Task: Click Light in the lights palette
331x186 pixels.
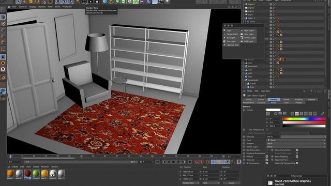Action: 229,30
